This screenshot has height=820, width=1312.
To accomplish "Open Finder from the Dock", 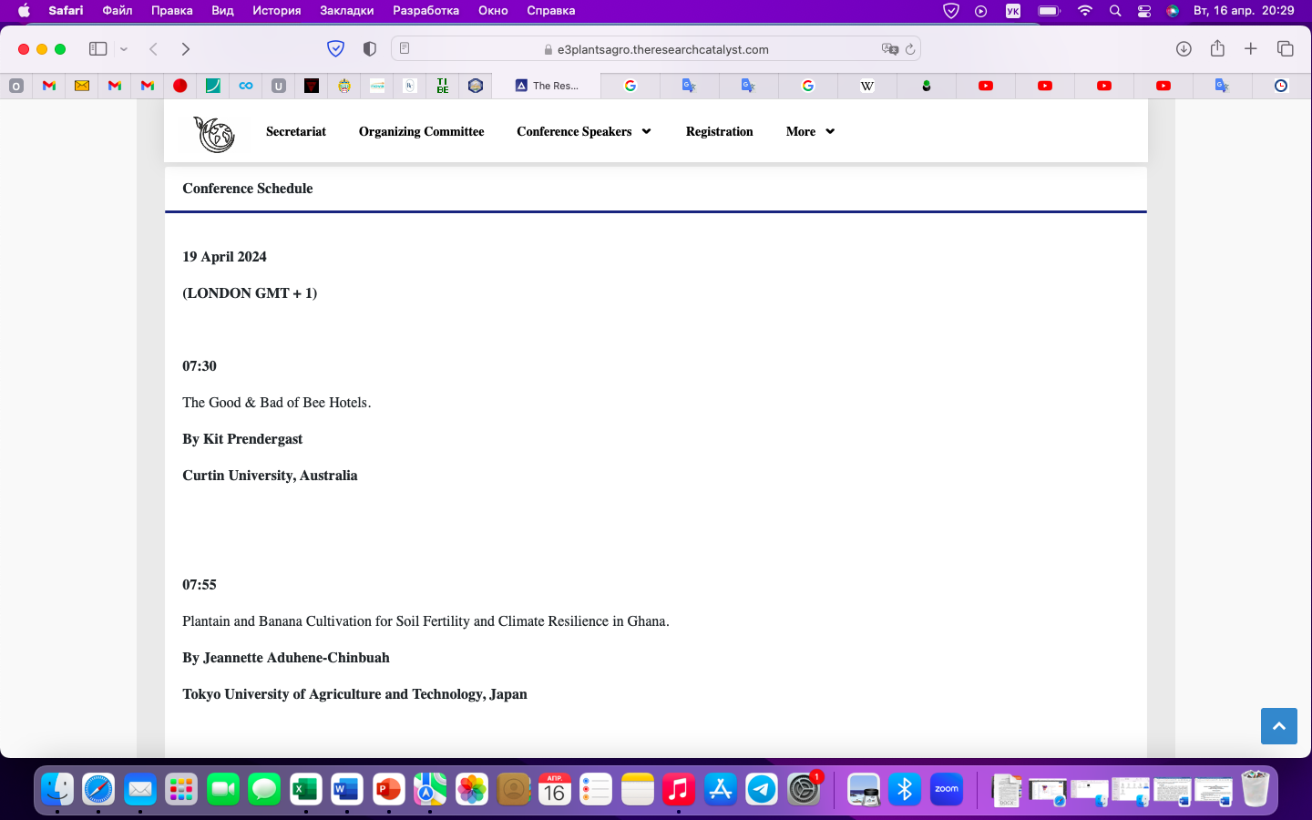I will click(56, 789).
